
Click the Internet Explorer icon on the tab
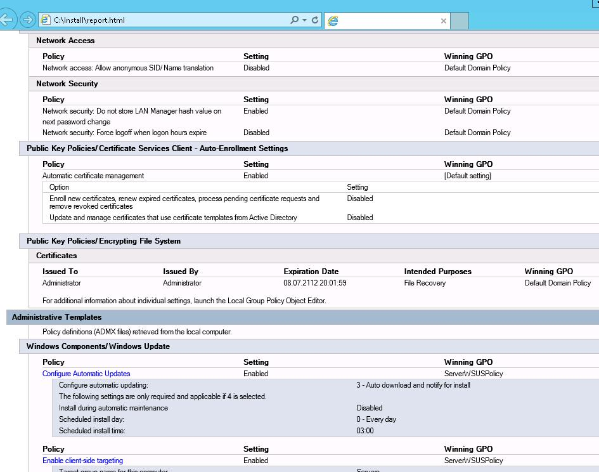(333, 21)
